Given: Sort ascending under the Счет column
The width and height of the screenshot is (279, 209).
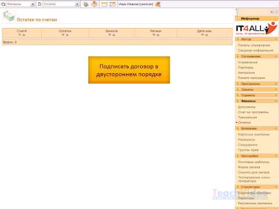Looking at the screenshot, I should click(x=24, y=35).
